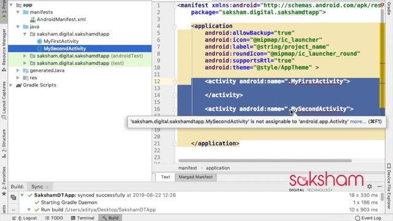Viewport: 393px width, 221px height.
Task: Toggle fold marker on line 4
Action: (174, 26)
